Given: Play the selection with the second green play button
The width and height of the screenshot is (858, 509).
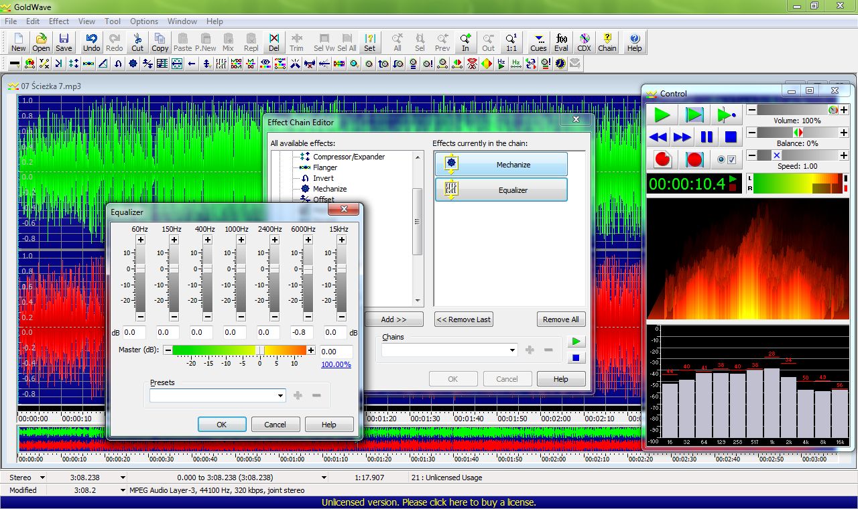Looking at the screenshot, I should [694, 115].
